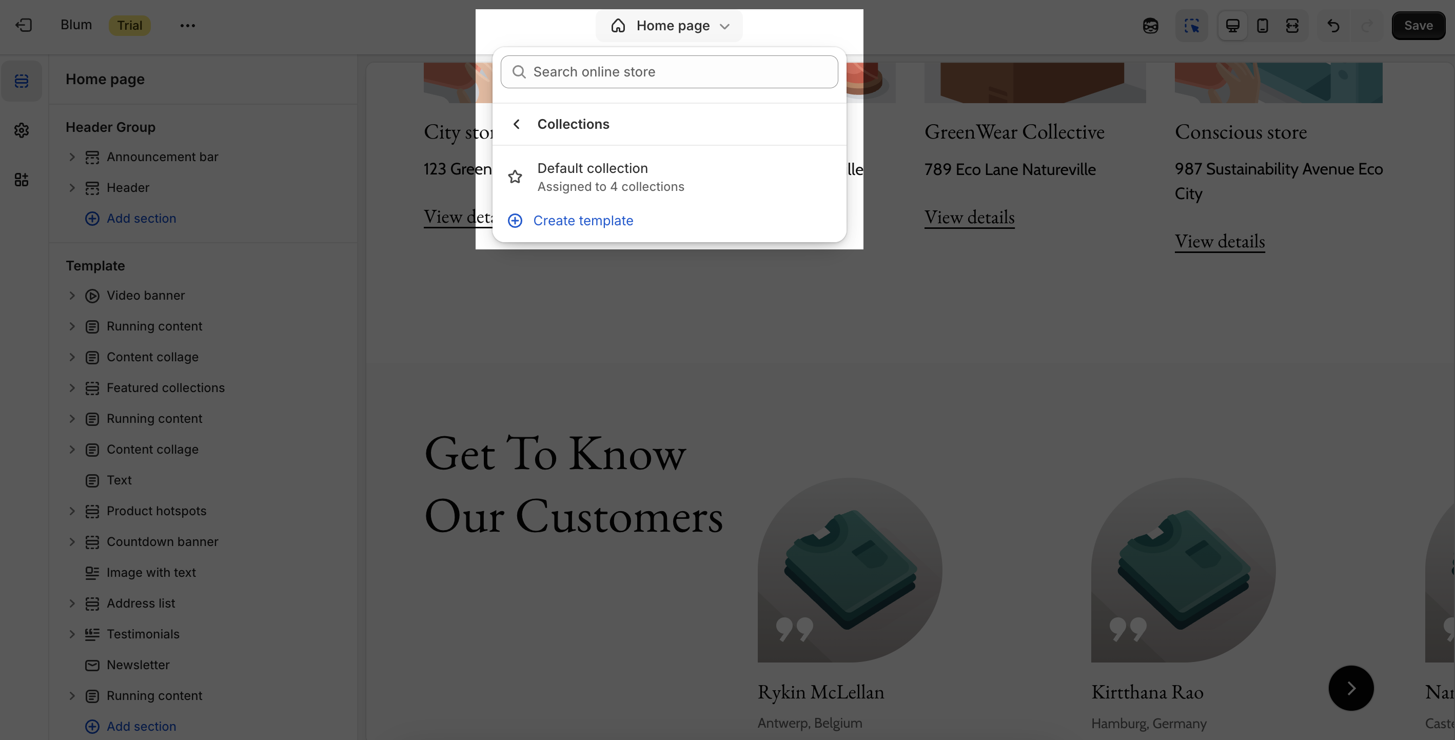1455x740 pixels.
Task: Click the Search online store field
Action: coord(670,72)
